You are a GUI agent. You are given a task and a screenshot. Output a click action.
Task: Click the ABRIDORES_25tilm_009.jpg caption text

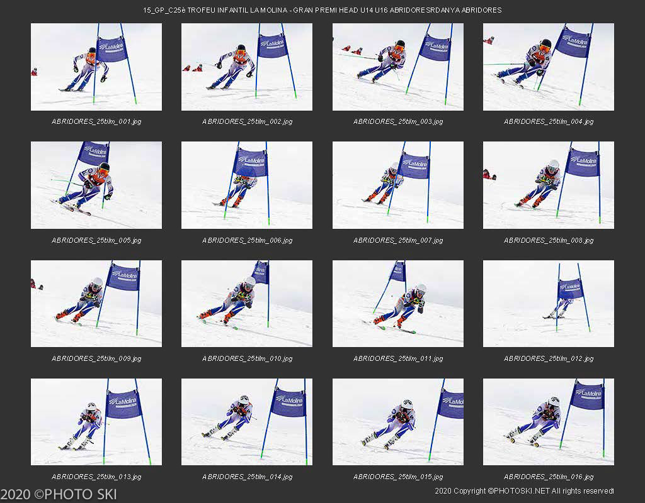click(x=96, y=358)
